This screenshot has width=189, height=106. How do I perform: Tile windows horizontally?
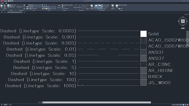point(105,5)
